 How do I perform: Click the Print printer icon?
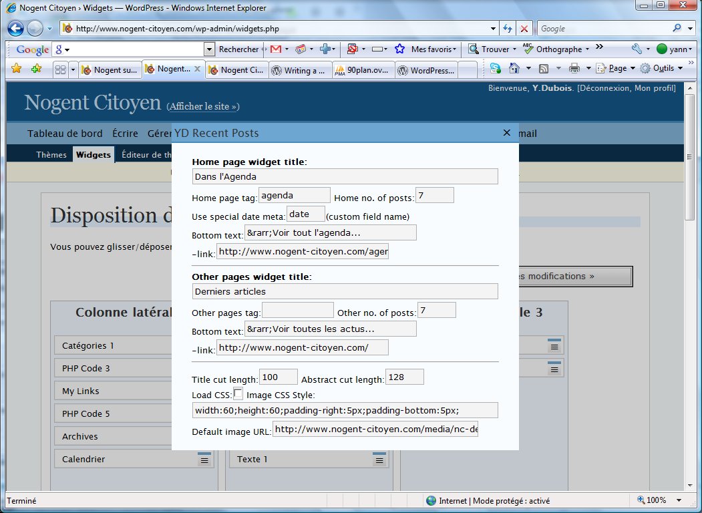point(574,69)
